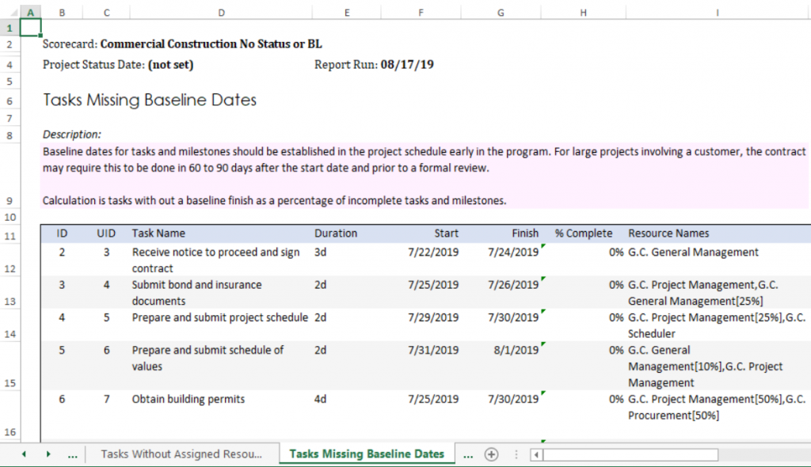
Task: Open Tasks Without Assigned Resources sheet tab
Action: (181, 454)
